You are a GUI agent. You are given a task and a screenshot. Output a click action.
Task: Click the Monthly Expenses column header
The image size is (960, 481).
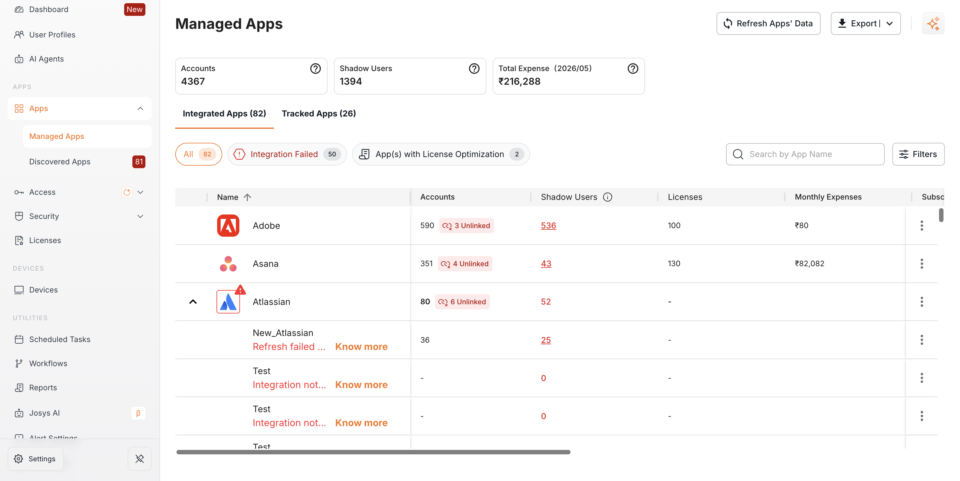tap(828, 197)
